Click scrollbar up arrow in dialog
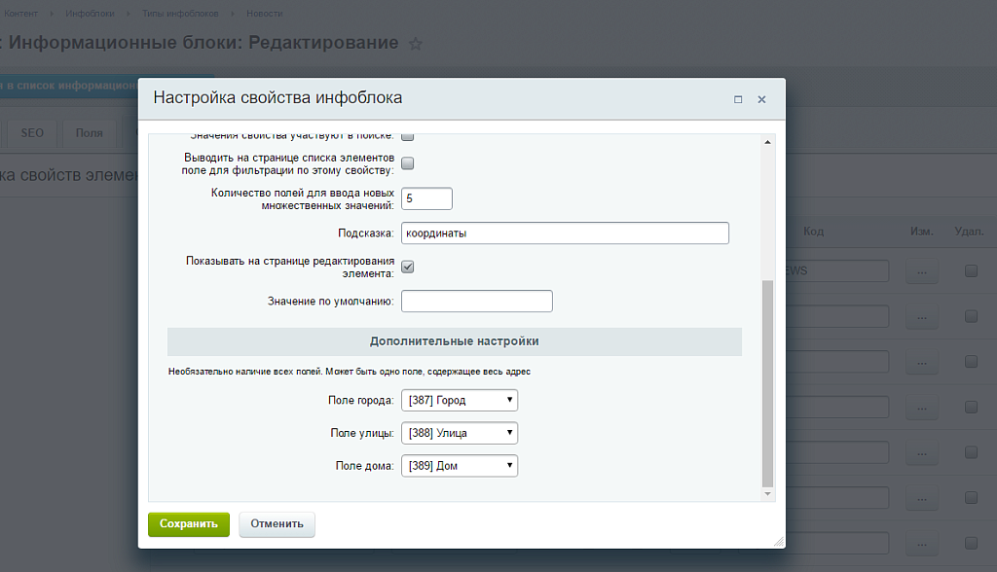This screenshot has width=997, height=572. 767,142
